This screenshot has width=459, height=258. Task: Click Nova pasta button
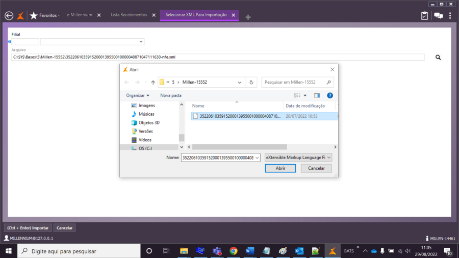click(x=171, y=95)
